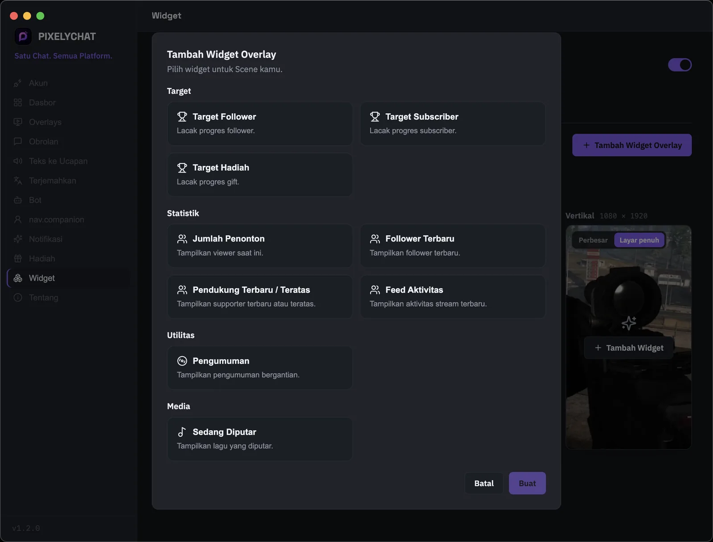Screen dimensions: 713x542
Task: Click the Overlays monitor icon
Action: (18, 122)
